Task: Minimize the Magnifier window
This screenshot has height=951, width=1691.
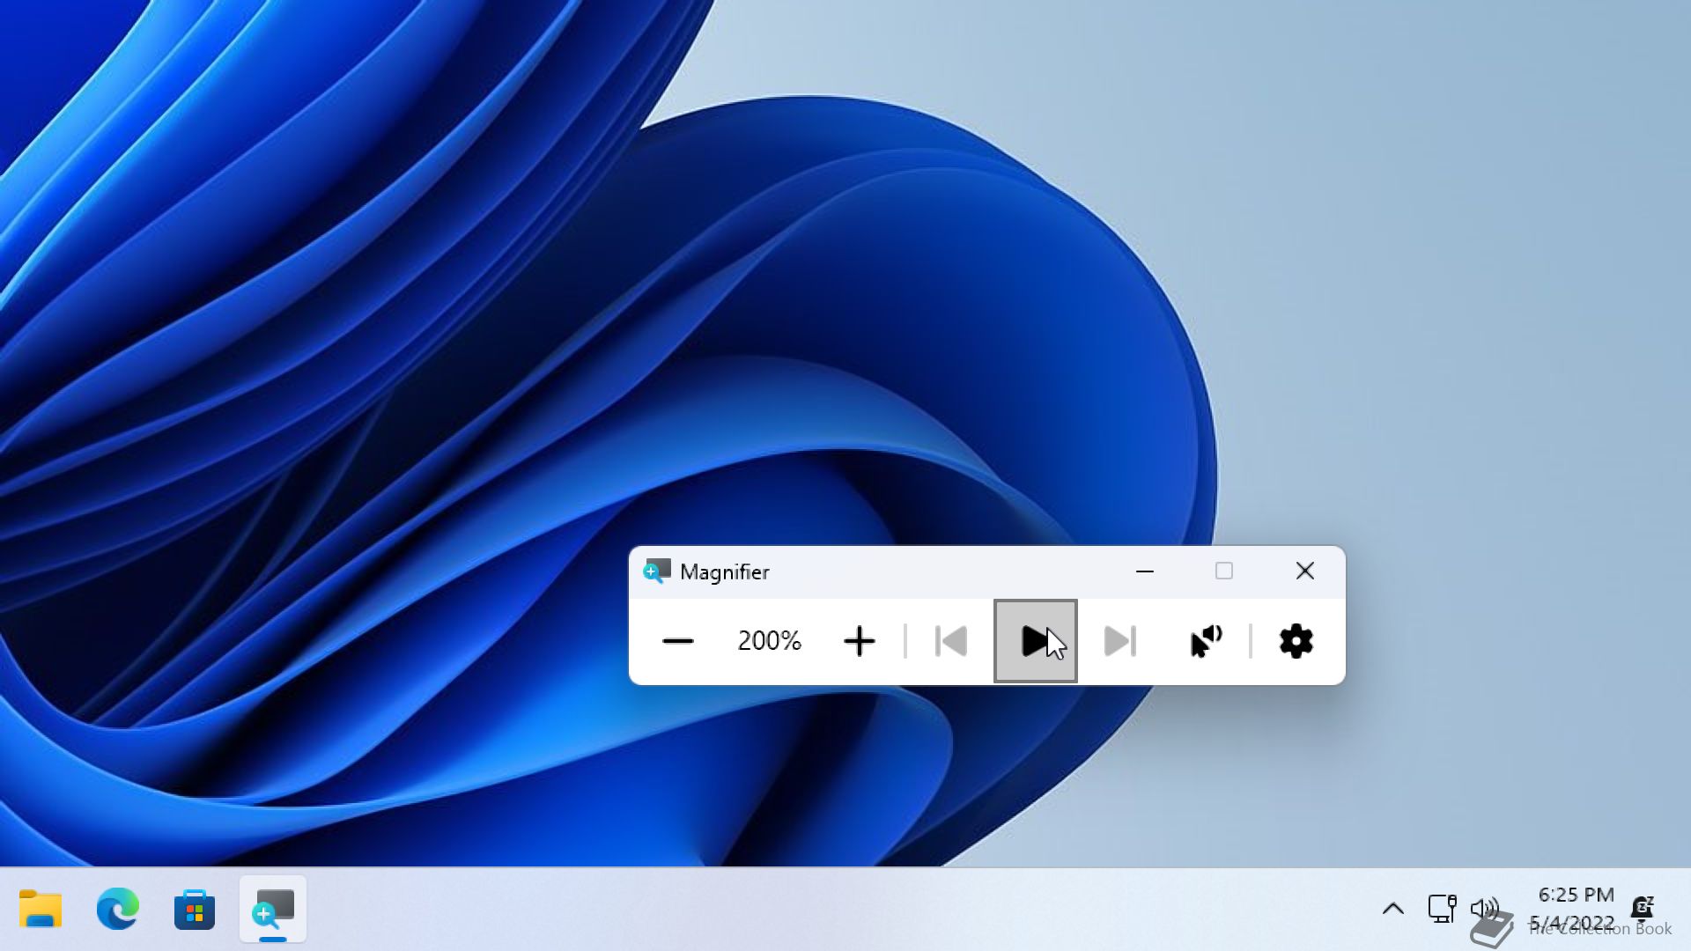Action: click(x=1144, y=571)
